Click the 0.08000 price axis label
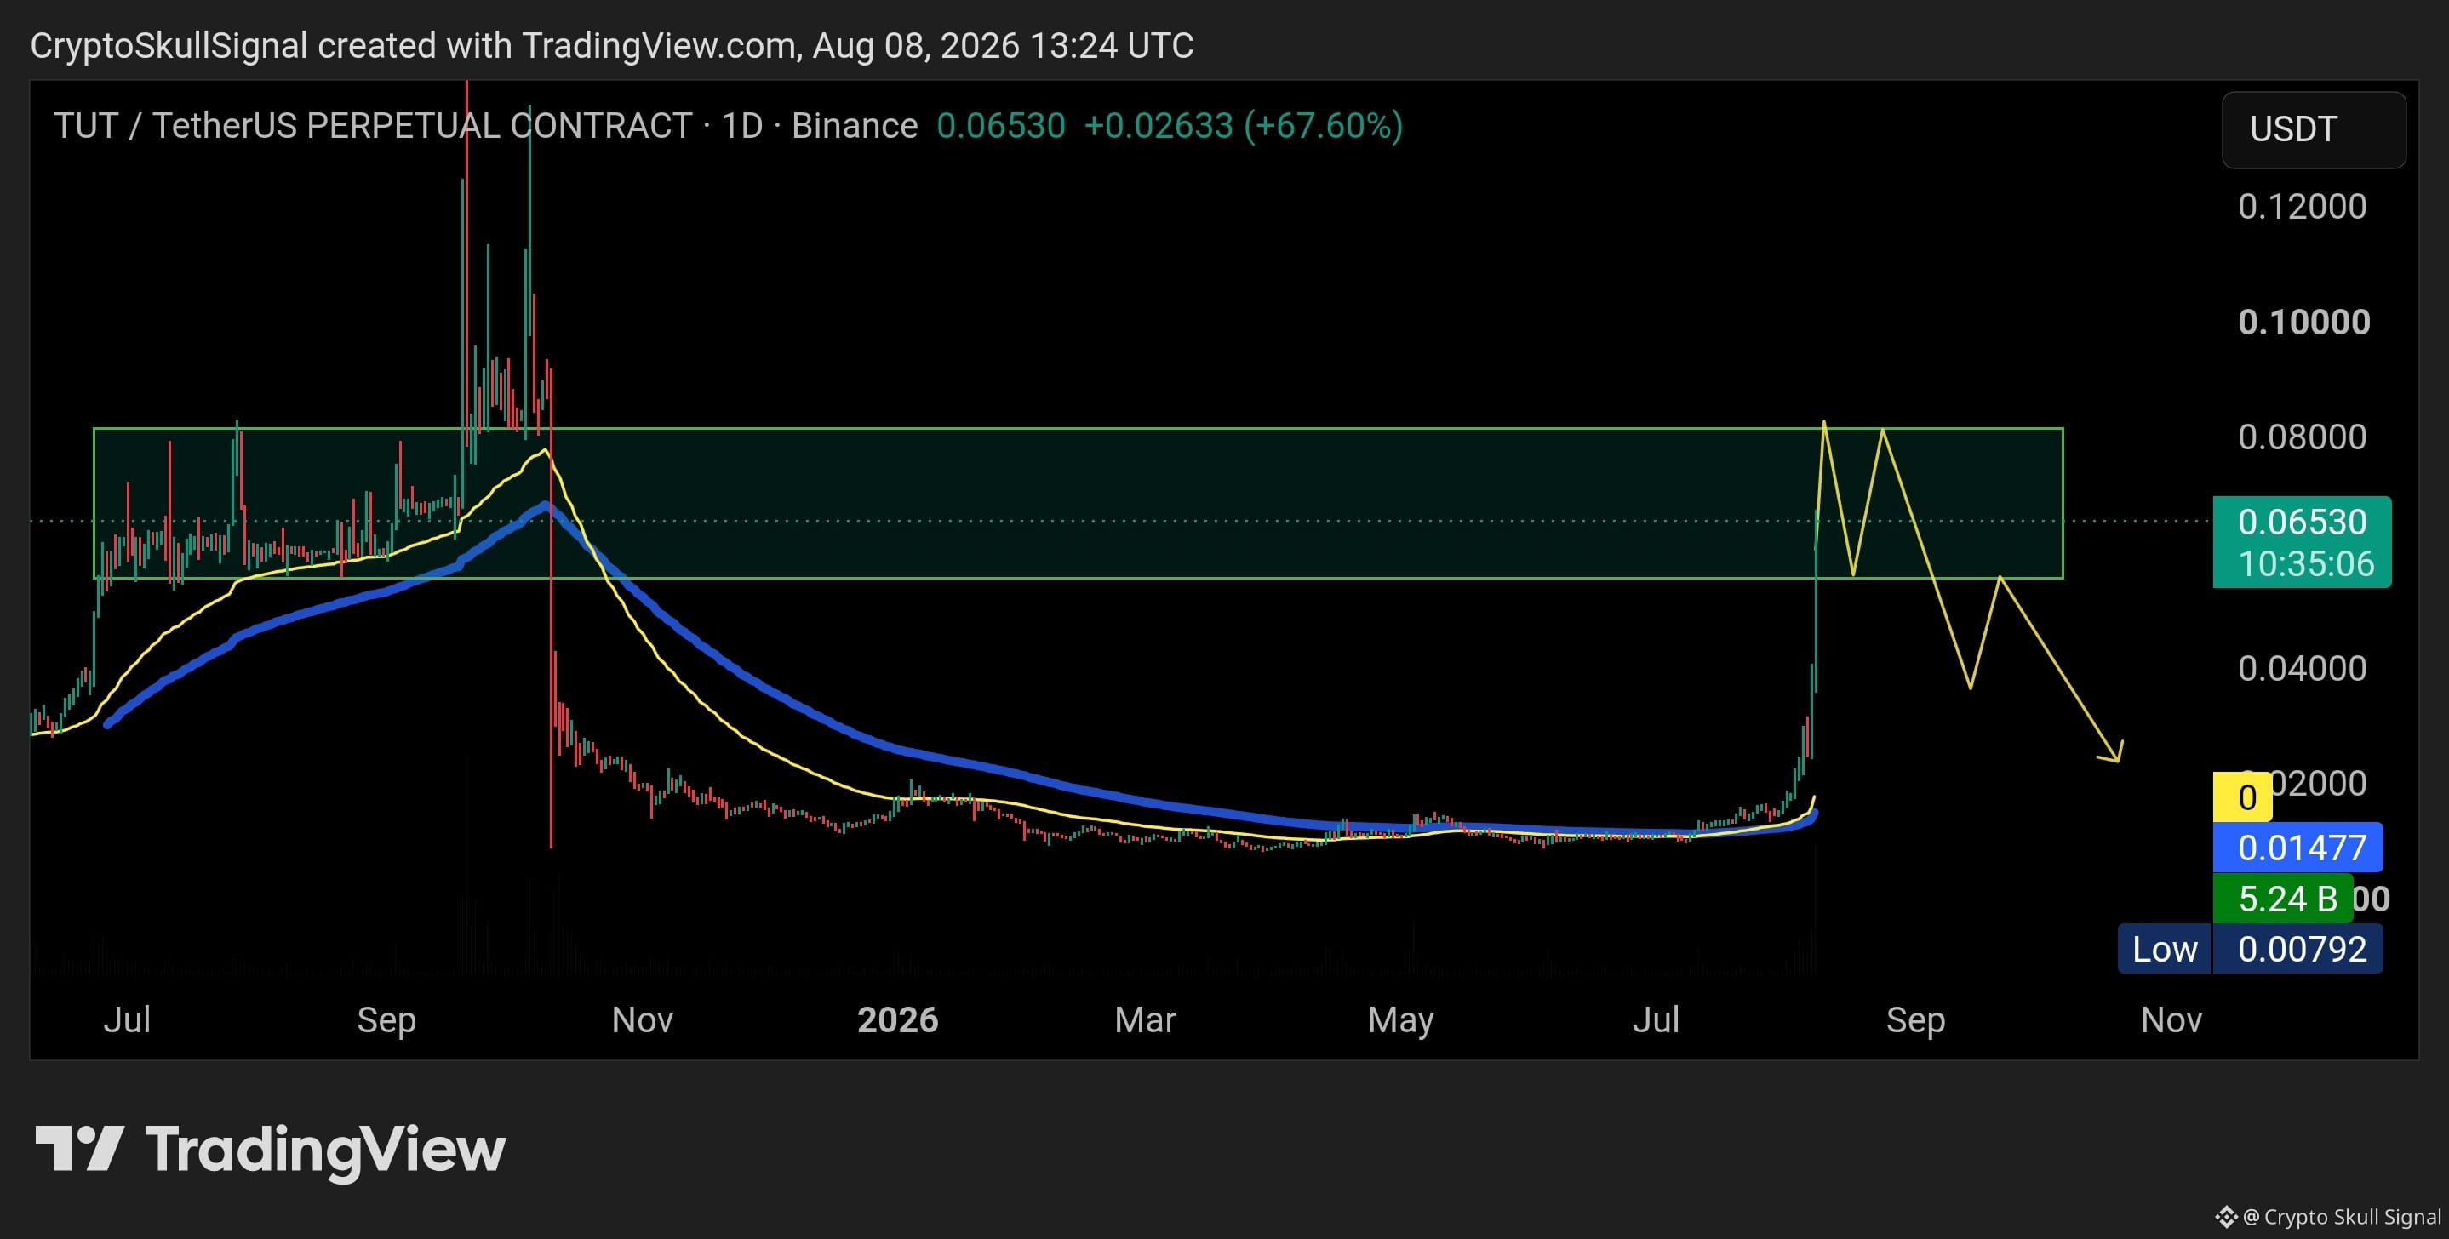Screen dimensions: 2449x1239 point(2303,437)
